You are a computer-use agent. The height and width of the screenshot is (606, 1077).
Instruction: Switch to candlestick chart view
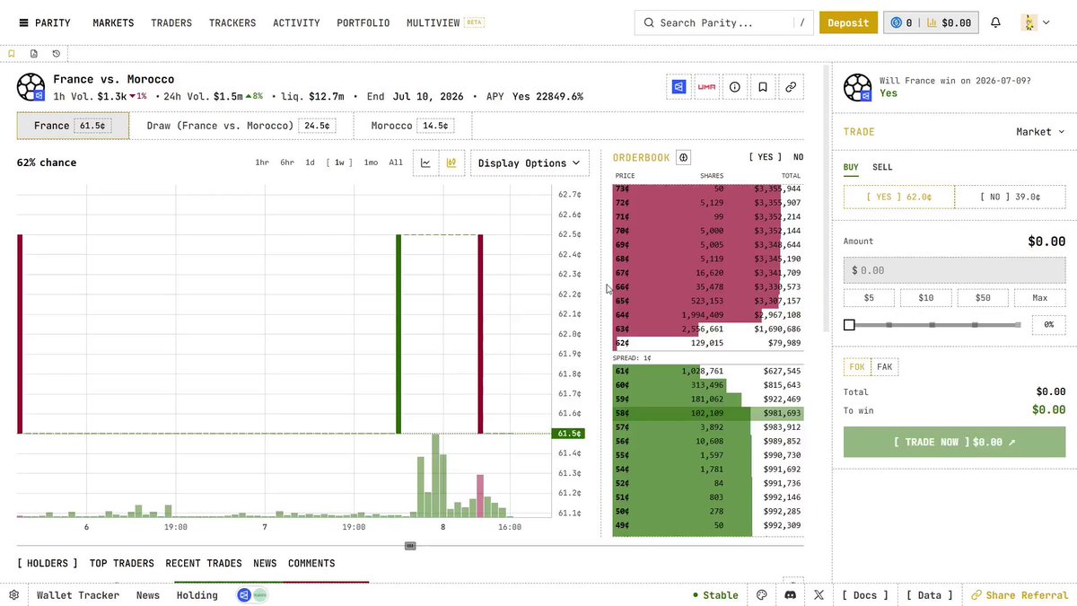[x=451, y=162]
